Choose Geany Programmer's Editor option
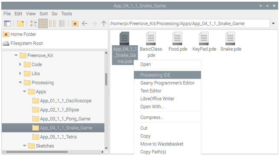This screenshot has height=155, width=279. click(167, 83)
